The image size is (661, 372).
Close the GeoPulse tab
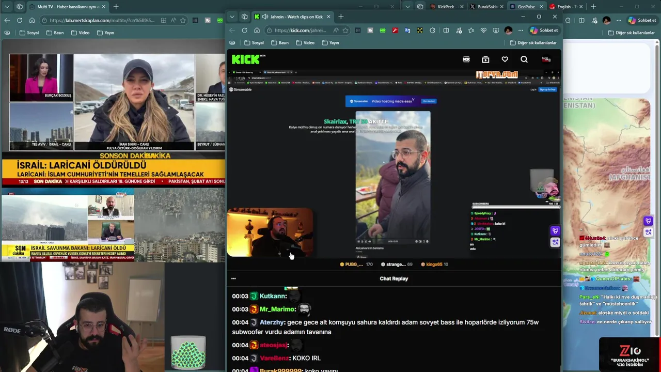[x=541, y=7]
